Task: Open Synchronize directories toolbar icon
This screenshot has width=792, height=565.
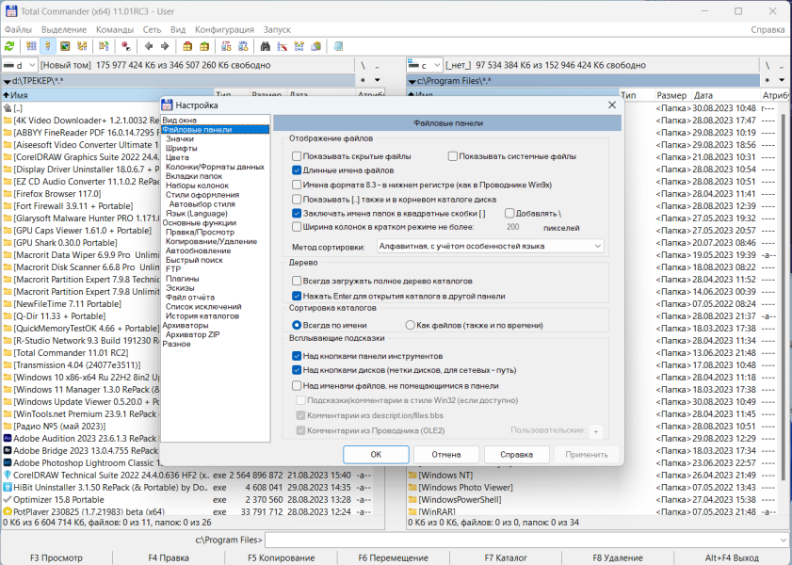Action: click(x=299, y=46)
